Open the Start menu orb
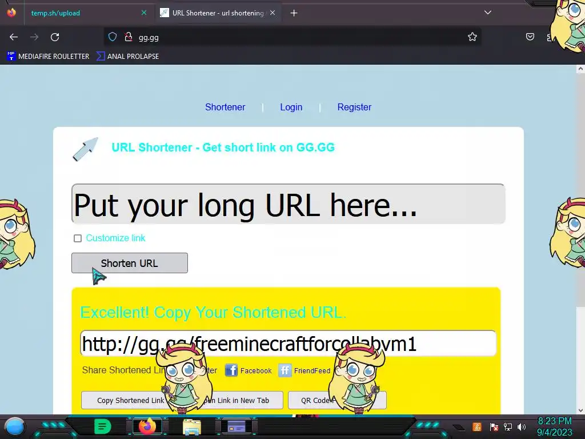 [14, 426]
